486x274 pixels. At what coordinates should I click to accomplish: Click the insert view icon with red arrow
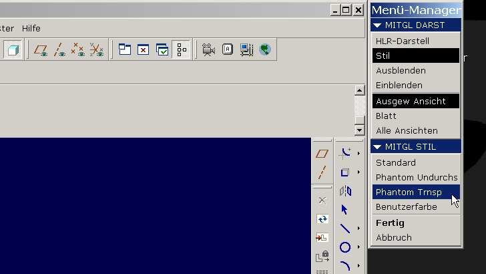(322, 238)
